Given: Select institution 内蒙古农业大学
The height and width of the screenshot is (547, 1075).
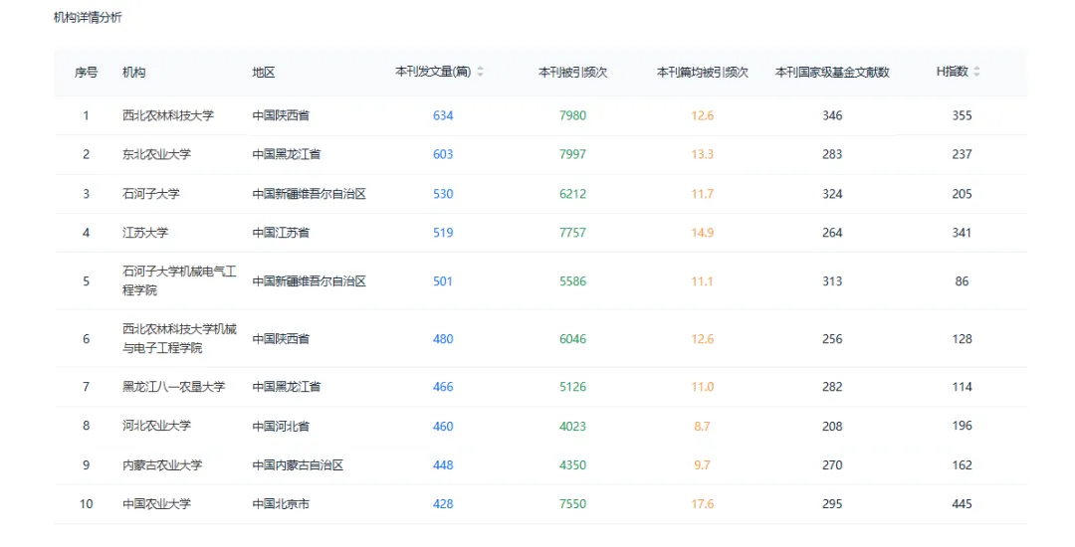Looking at the screenshot, I should [x=162, y=464].
